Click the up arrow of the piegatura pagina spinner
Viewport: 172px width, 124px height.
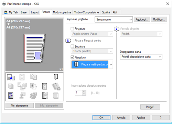point(84,91)
